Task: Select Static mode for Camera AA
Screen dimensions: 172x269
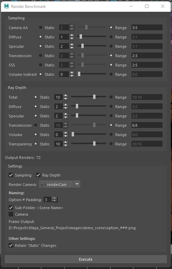Action: coord(40,27)
